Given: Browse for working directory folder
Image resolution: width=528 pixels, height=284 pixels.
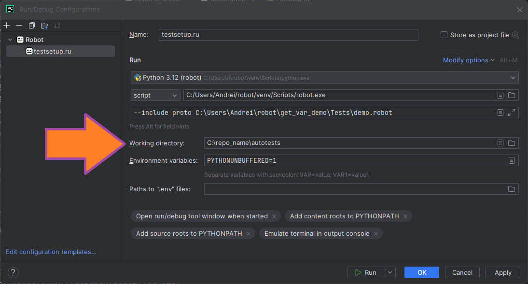Looking at the screenshot, I should [512, 143].
